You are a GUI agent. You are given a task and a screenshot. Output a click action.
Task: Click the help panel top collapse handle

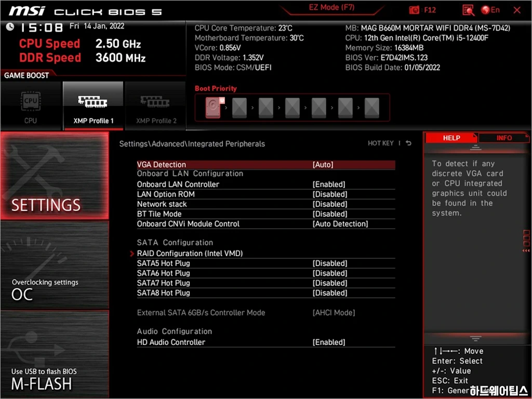pos(476,147)
